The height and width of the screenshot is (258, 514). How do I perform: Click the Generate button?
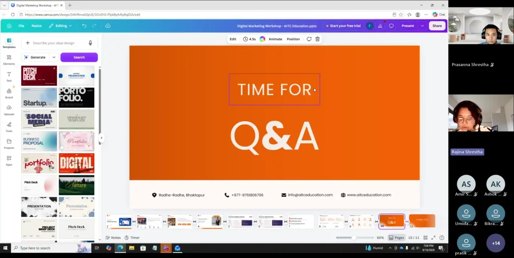[x=35, y=57]
